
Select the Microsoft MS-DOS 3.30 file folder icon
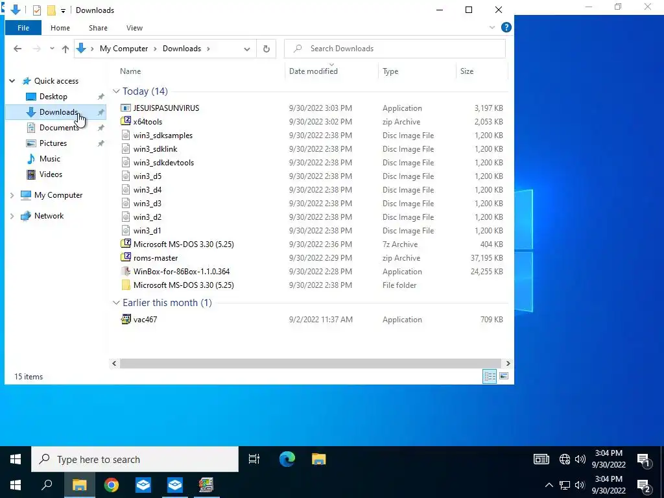[x=125, y=285]
